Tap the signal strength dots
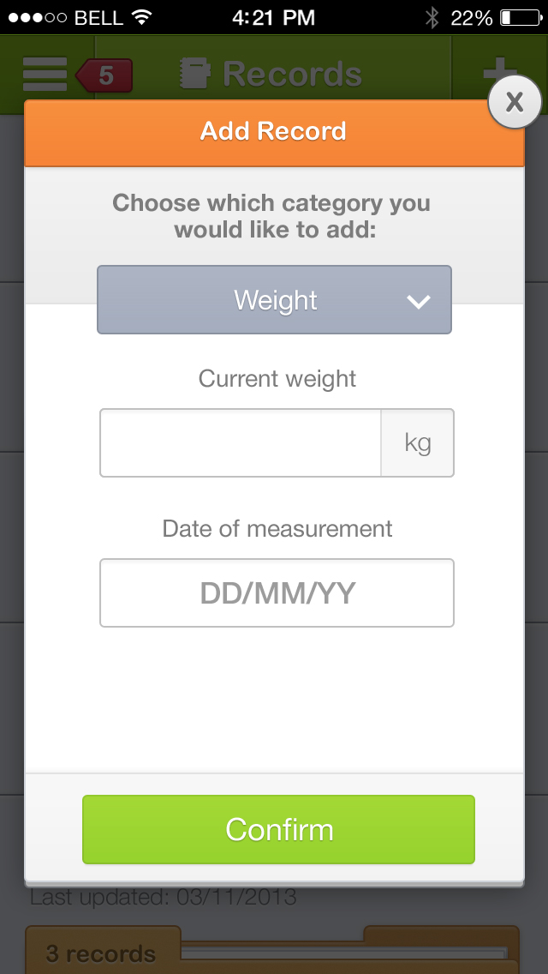This screenshot has height=974, width=548. click(38, 17)
